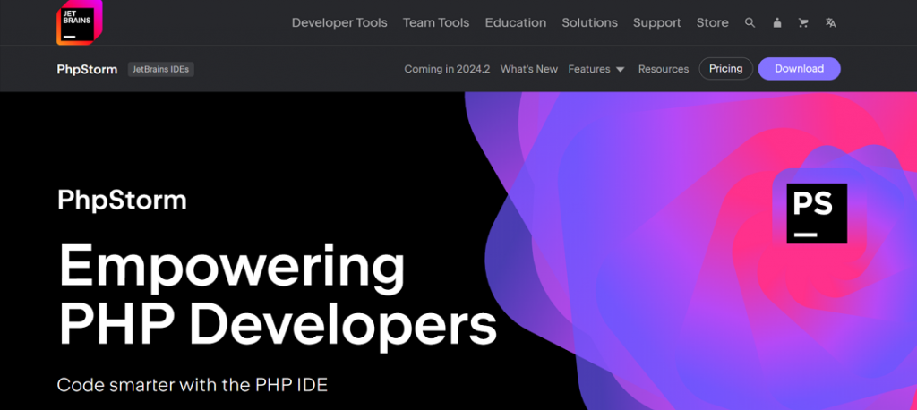917x410 pixels.
Task: Open the Education menu
Action: [x=515, y=22]
